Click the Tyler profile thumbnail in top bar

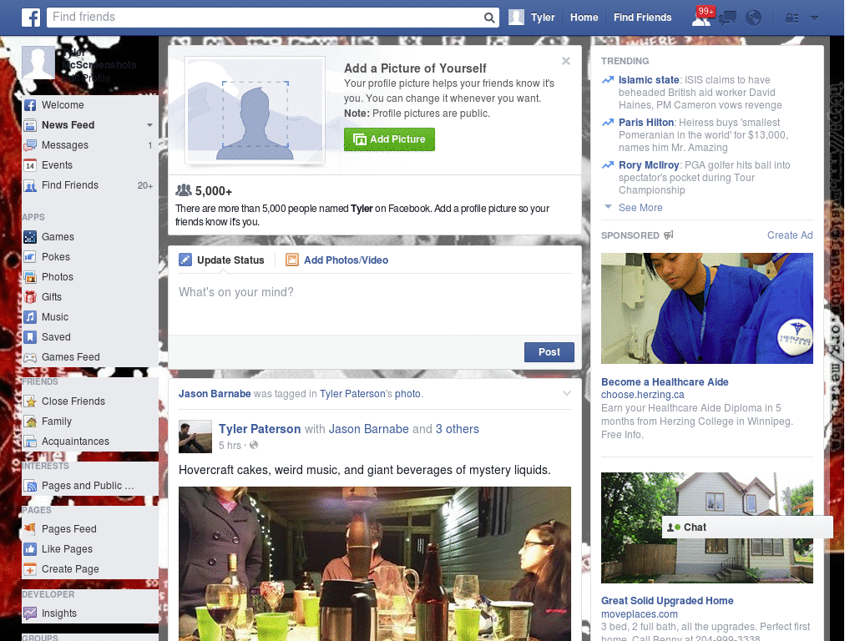coord(516,18)
